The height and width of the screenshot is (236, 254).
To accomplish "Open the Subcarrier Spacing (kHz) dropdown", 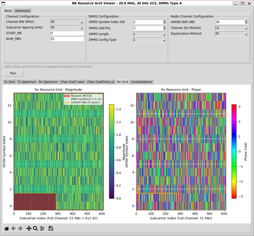I will pyautogui.click(x=67, y=28).
